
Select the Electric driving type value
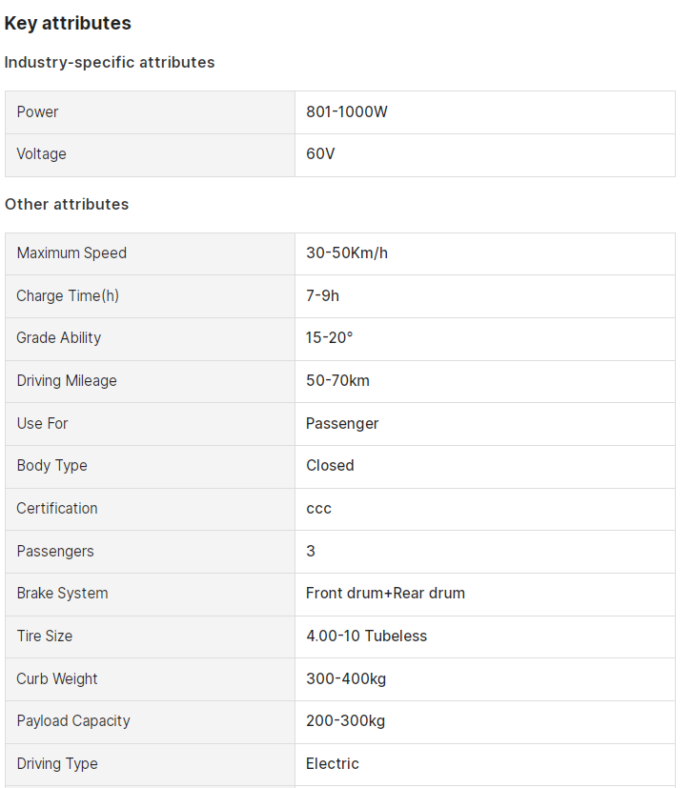(x=333, y=764)
